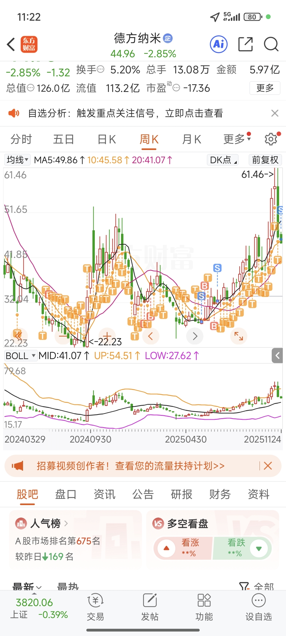This screenshot has height=636, width=286.
Task: Tap the 22.23 low price label
Action: 105,342
